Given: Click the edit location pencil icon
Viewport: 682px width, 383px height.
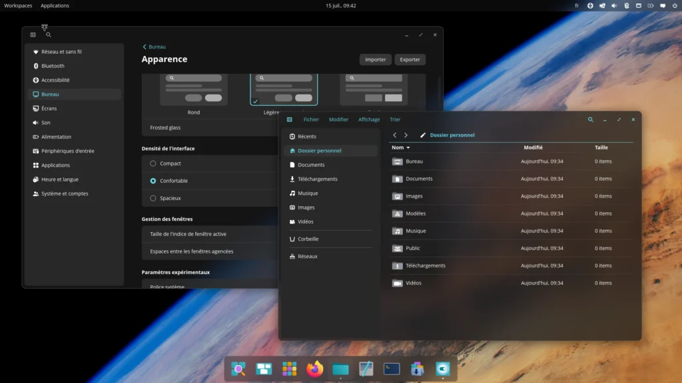Looking at the screenshot, I should click(423, 135).
